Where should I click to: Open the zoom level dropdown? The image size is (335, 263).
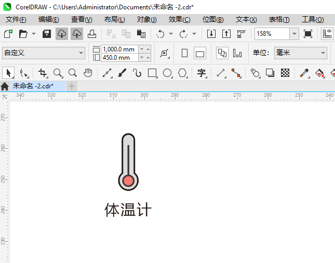click(x=294, y=34)
